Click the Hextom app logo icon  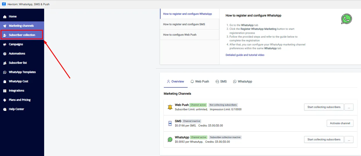pyautogui.click(x=4, y=4)
